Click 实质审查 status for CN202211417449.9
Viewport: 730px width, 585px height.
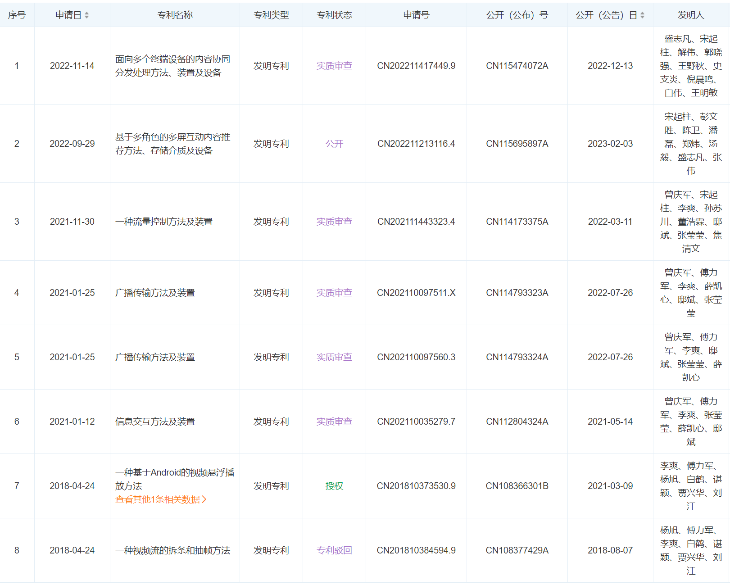pyautogui.click(x=334, y=66)
